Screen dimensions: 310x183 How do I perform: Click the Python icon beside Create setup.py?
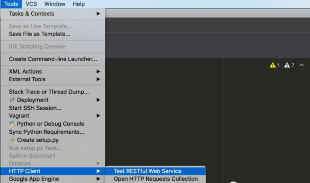pyautogui.click(x=13, y=140)
